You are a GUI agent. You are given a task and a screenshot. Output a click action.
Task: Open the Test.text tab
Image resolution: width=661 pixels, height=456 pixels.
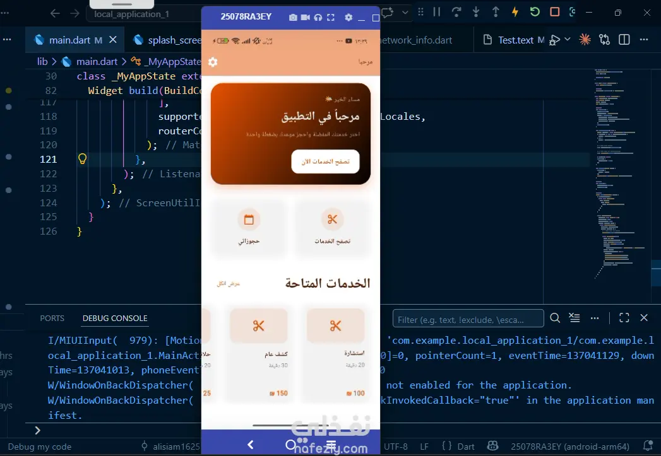[x=516, y=40]
